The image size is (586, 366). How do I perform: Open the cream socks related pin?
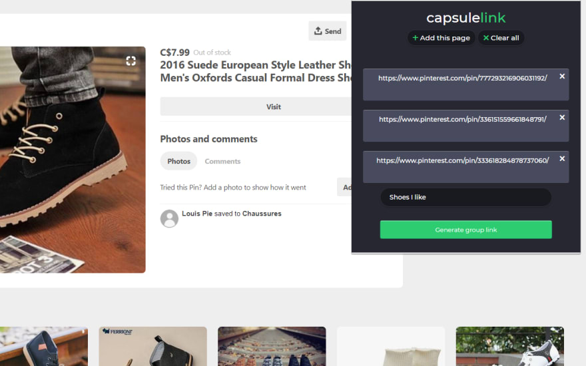coord(390,347)
